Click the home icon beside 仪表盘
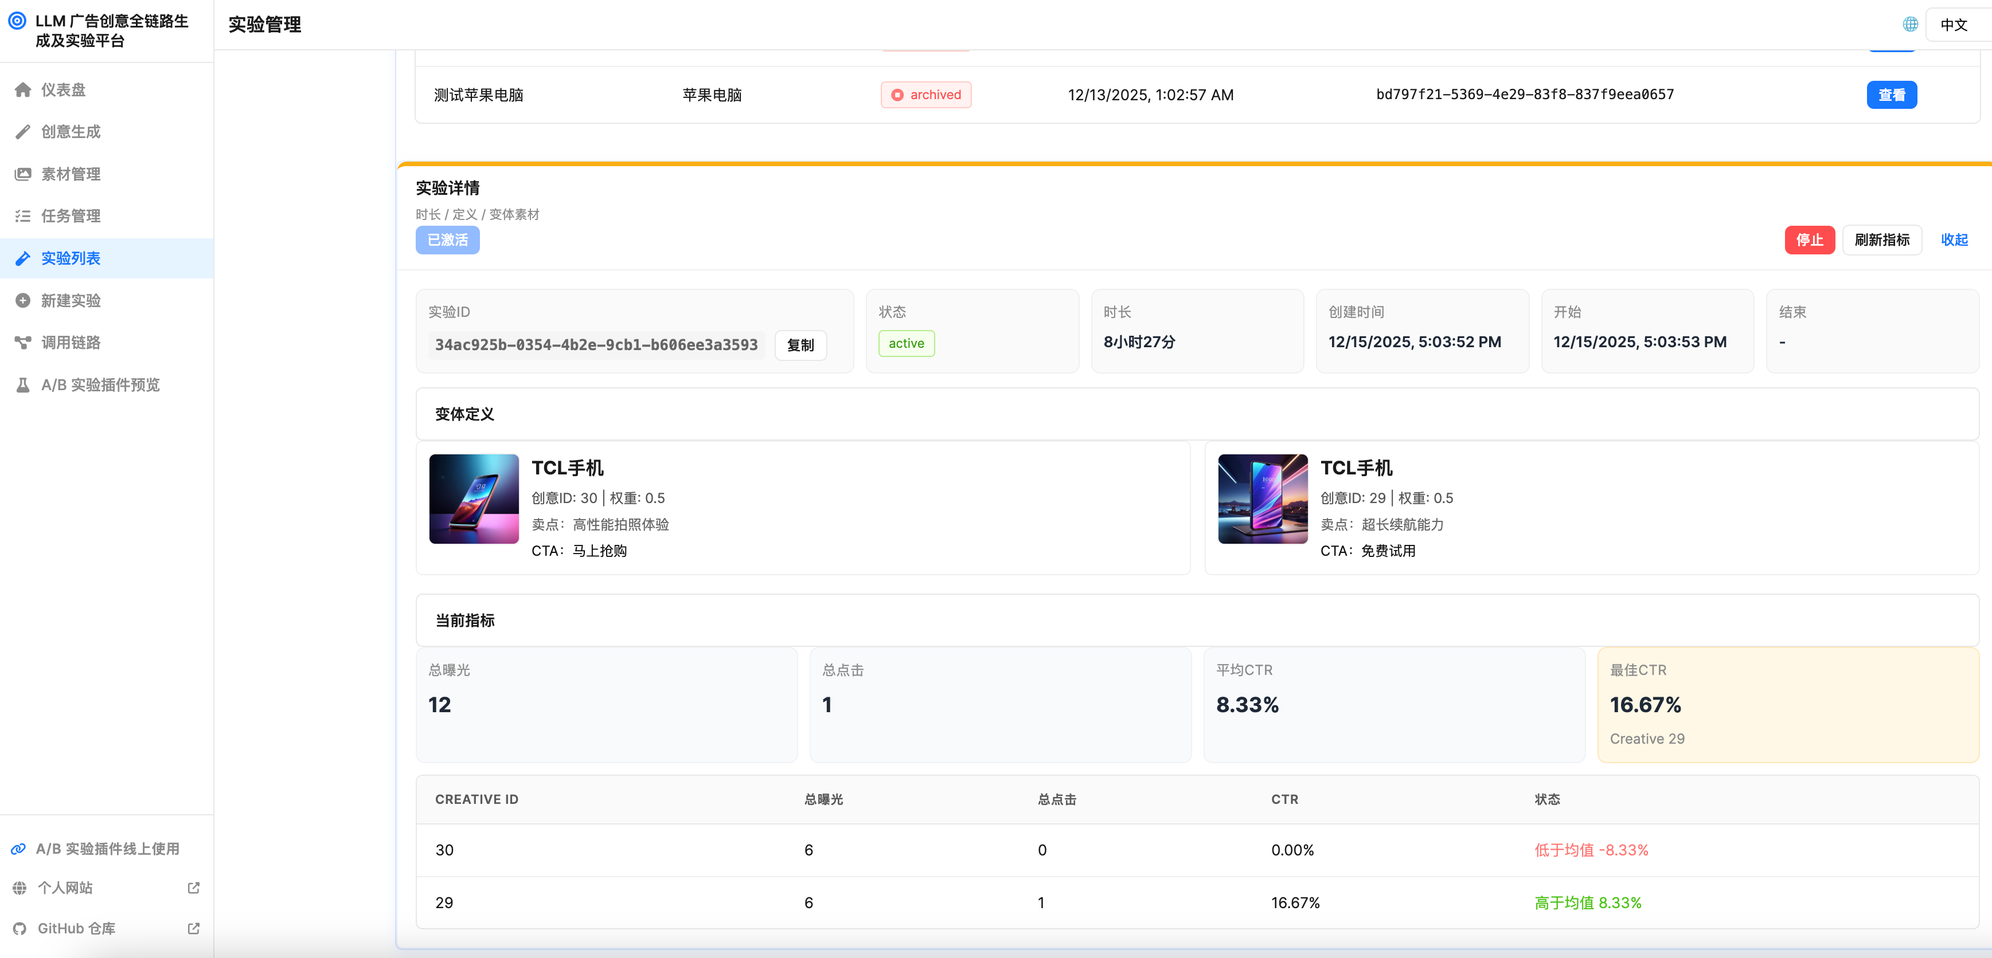1992x958 pixels. point(23,89)
